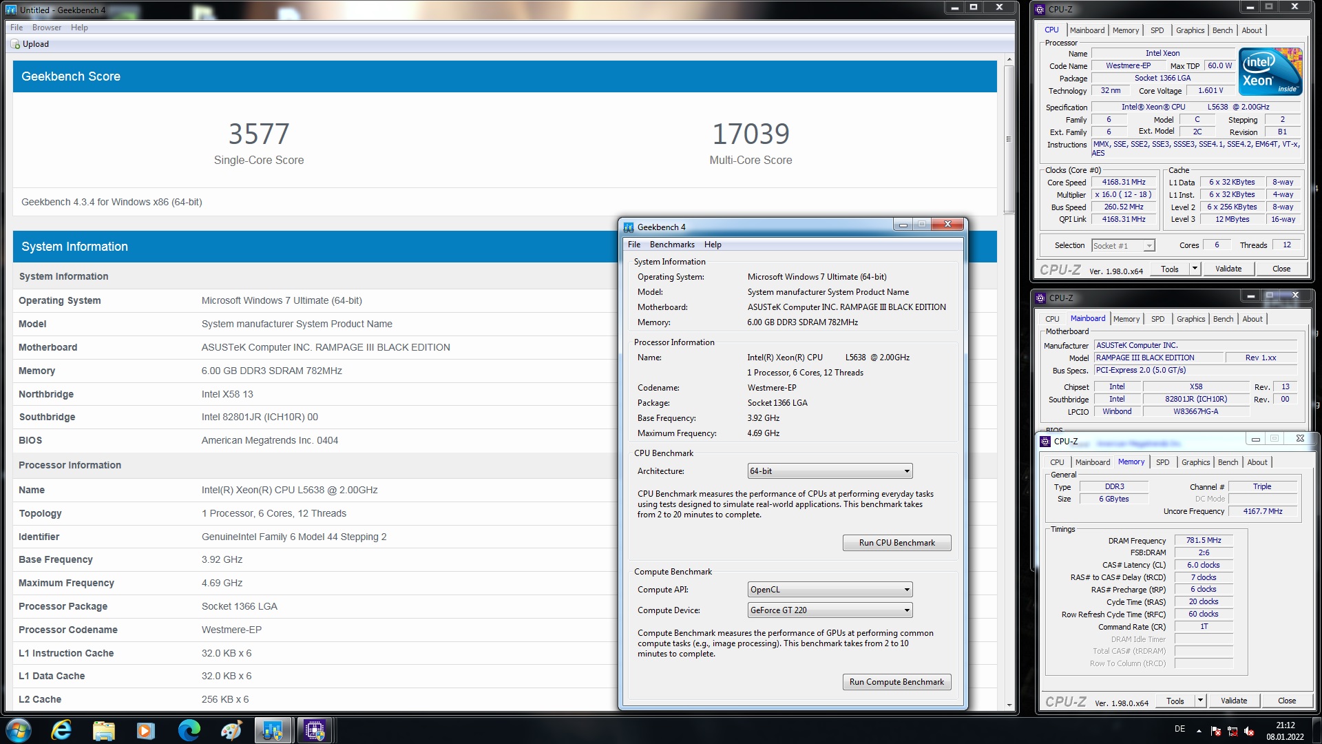Show hidden tray icons arrow

click(x=1199, y=731)
